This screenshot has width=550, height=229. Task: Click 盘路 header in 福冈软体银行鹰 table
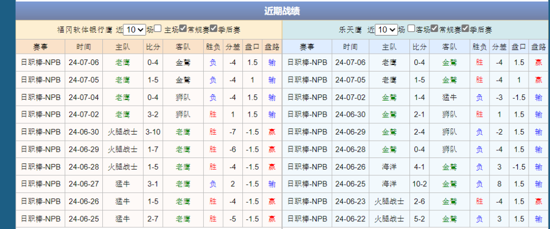[x=272, y=47]
